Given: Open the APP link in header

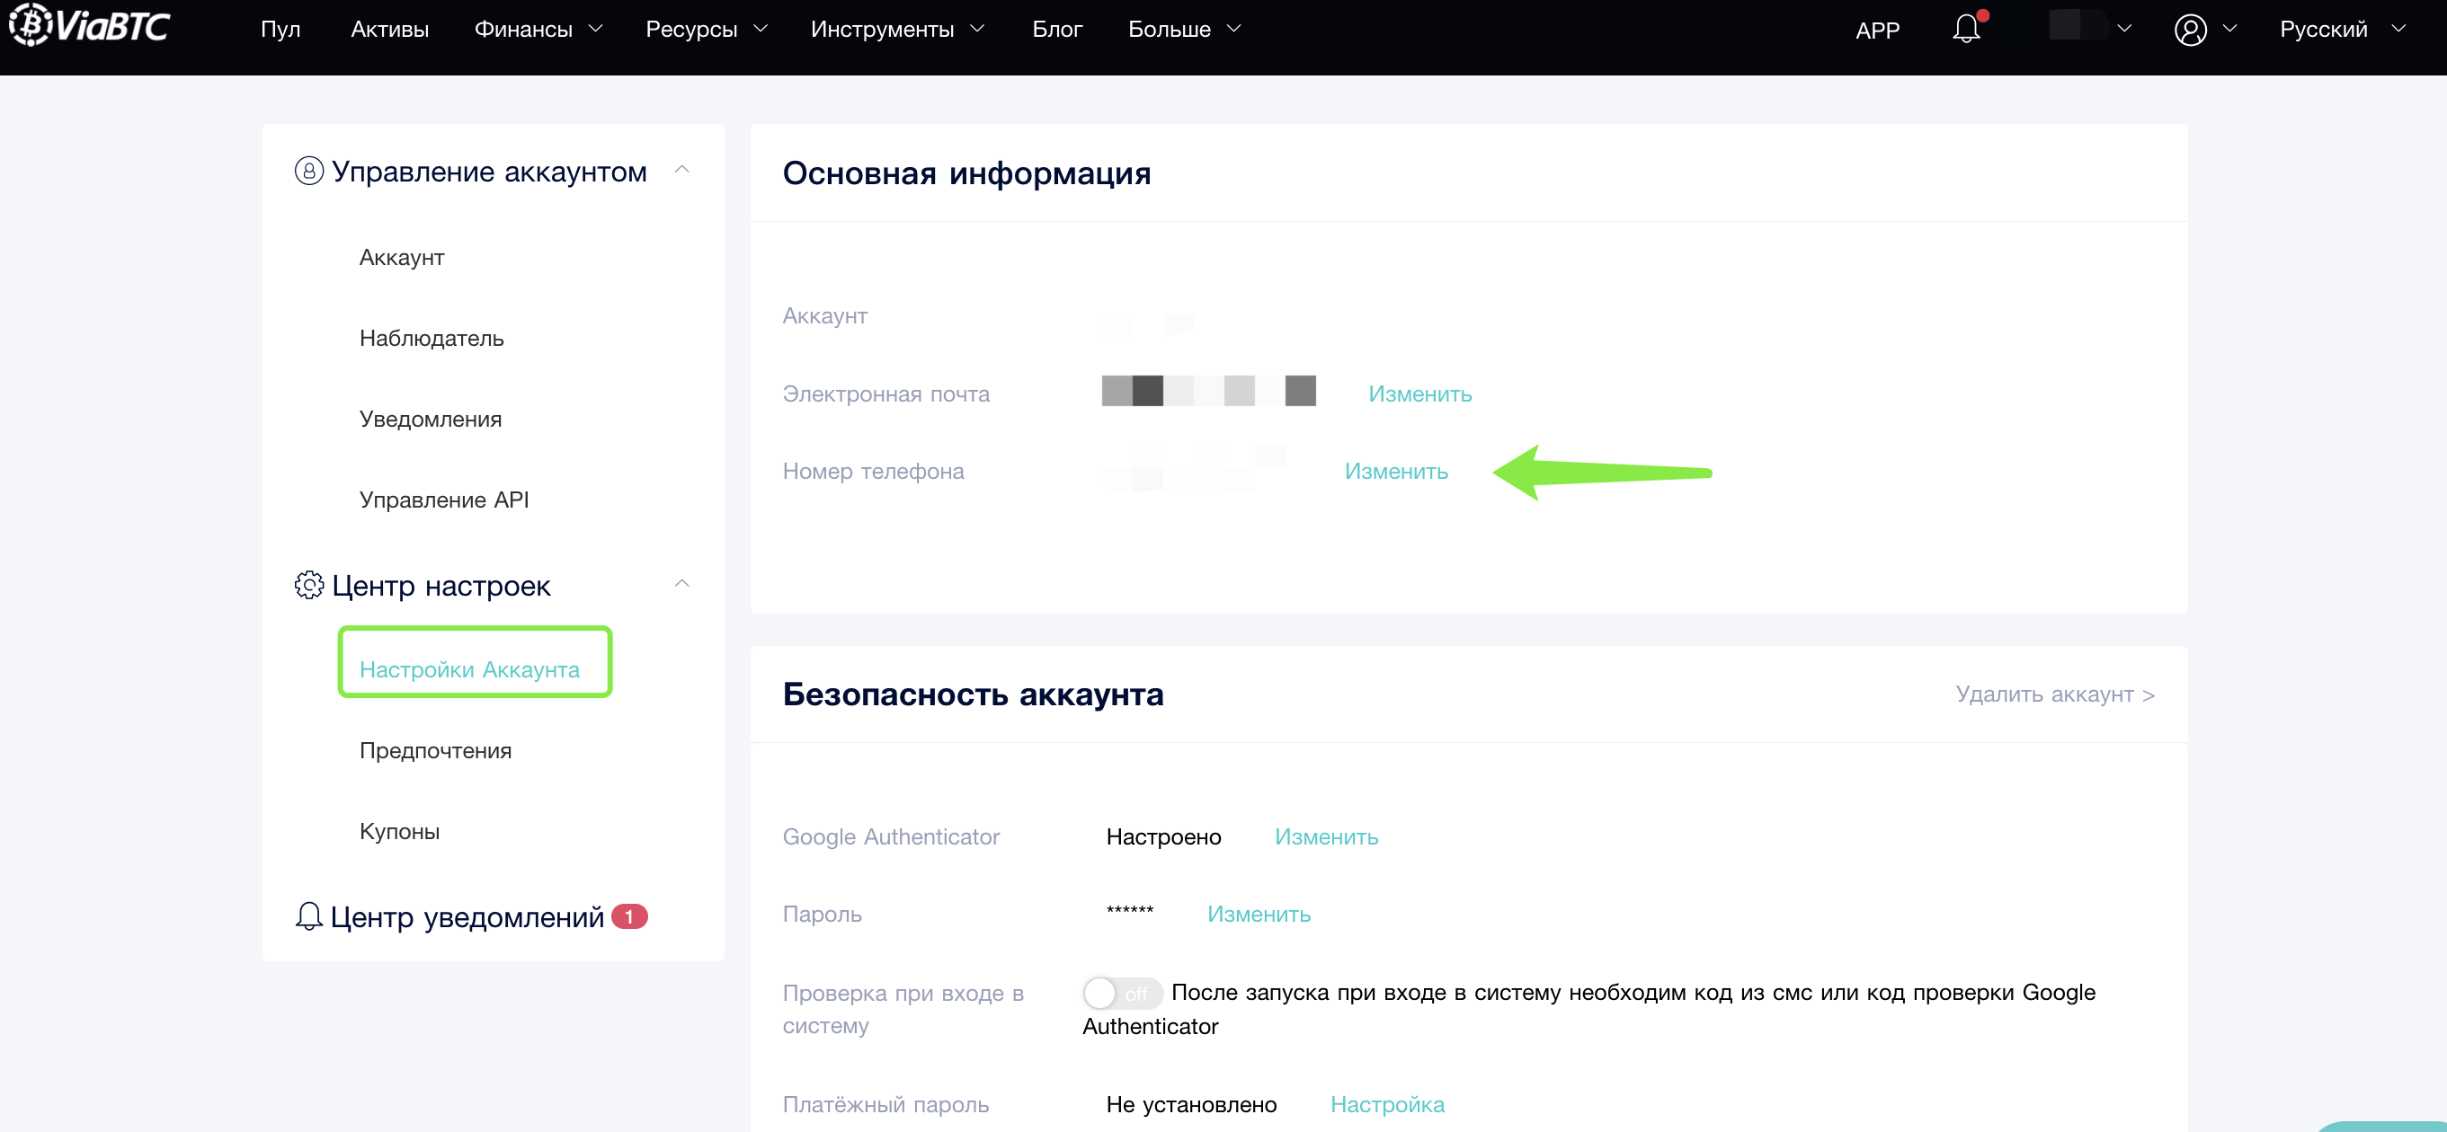Looking at the screenshot, I should click(1877, 31).
